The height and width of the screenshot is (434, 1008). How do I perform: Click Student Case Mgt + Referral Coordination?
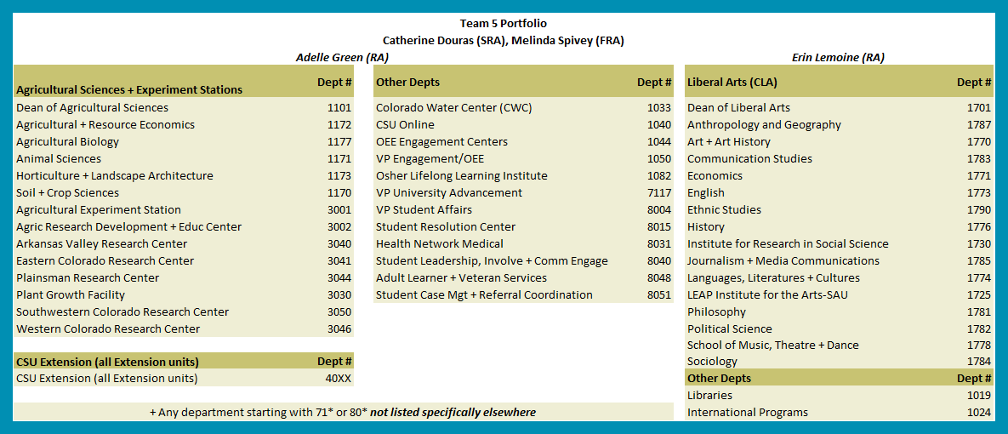pos(484,295)
